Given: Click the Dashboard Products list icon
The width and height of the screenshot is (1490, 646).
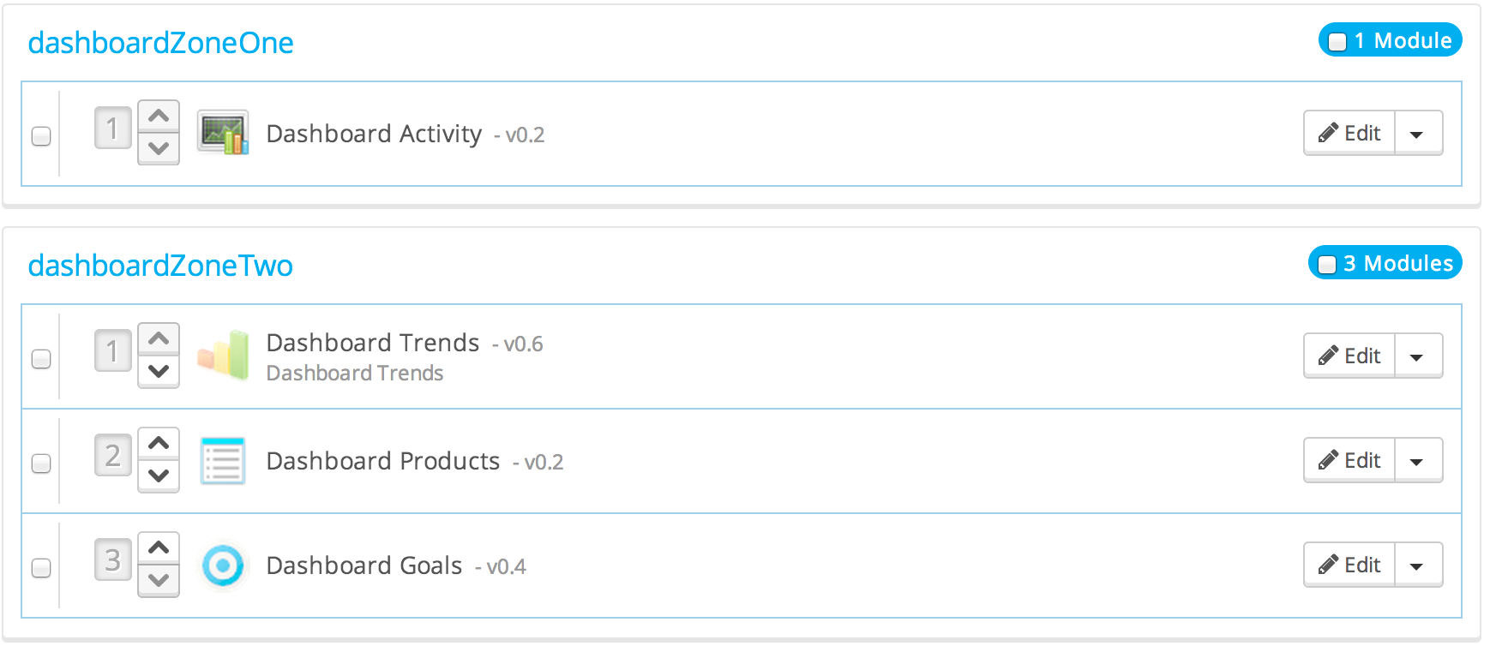Looking at the screenshot, I should pos(223,461).
